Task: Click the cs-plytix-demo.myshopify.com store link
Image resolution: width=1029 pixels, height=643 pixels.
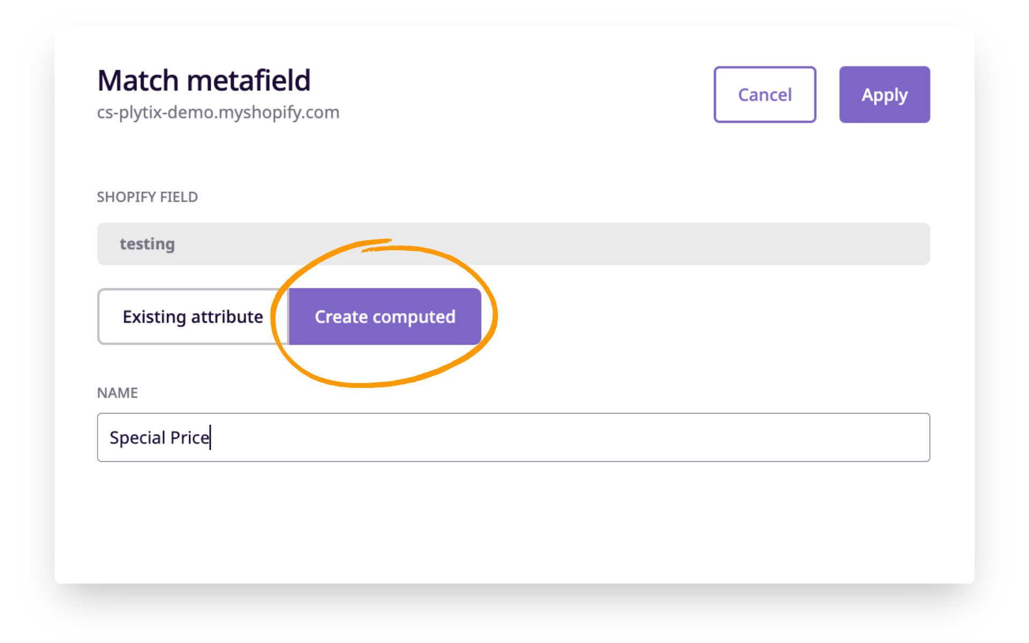Action: (x=218, y=112)
